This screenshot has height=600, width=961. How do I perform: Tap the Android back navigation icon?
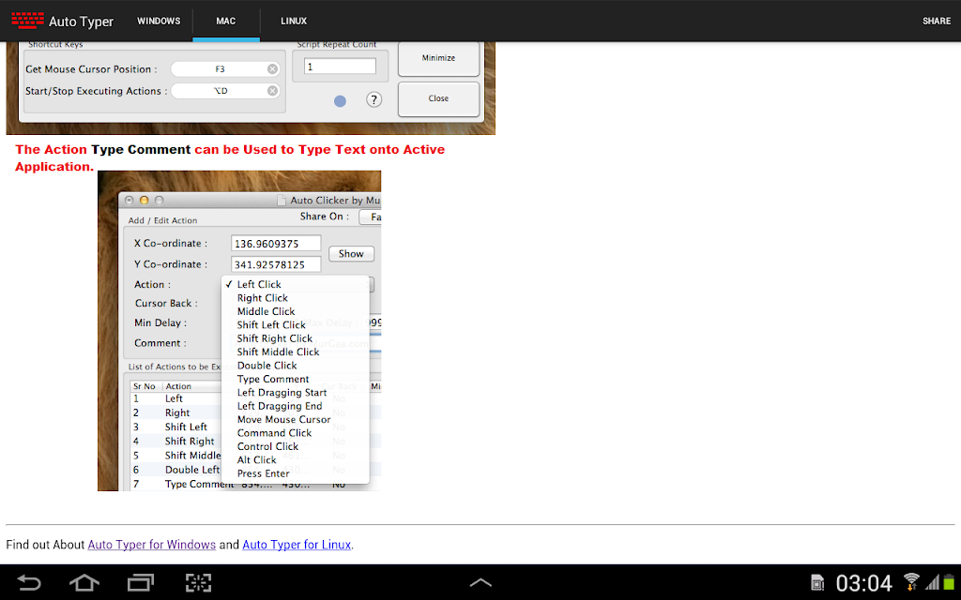click(x=28, y=582)
